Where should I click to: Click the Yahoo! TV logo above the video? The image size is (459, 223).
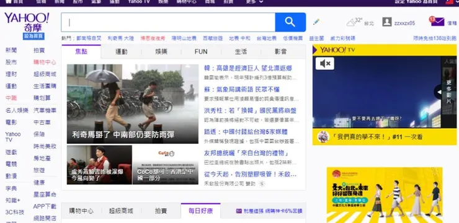tap(337, 50)
